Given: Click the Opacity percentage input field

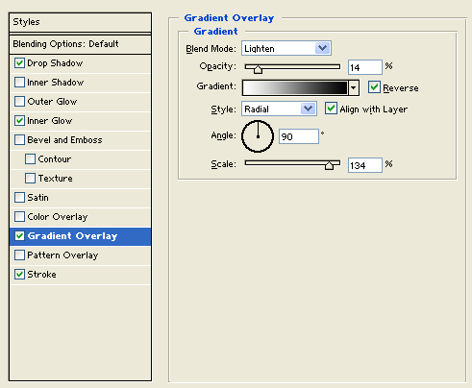Looking at the screenshot, I should pos(365,67).
